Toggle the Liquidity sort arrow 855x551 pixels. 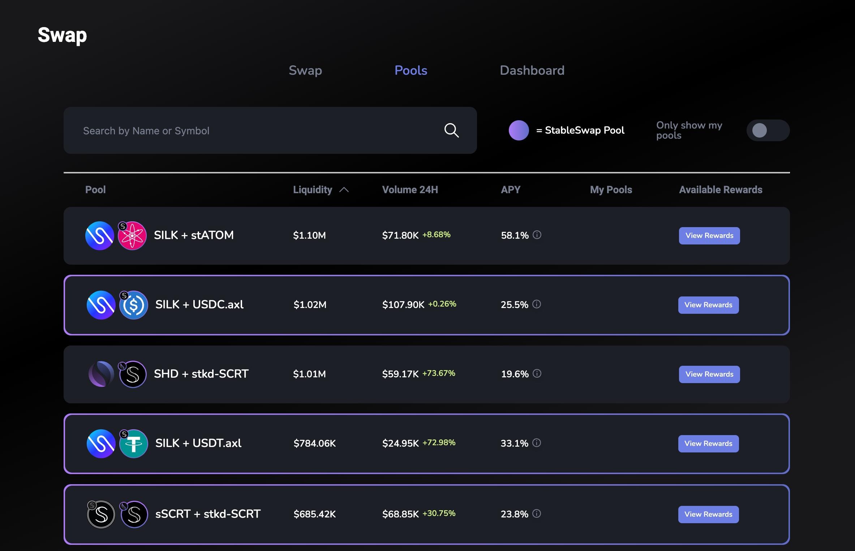[344, 190]
